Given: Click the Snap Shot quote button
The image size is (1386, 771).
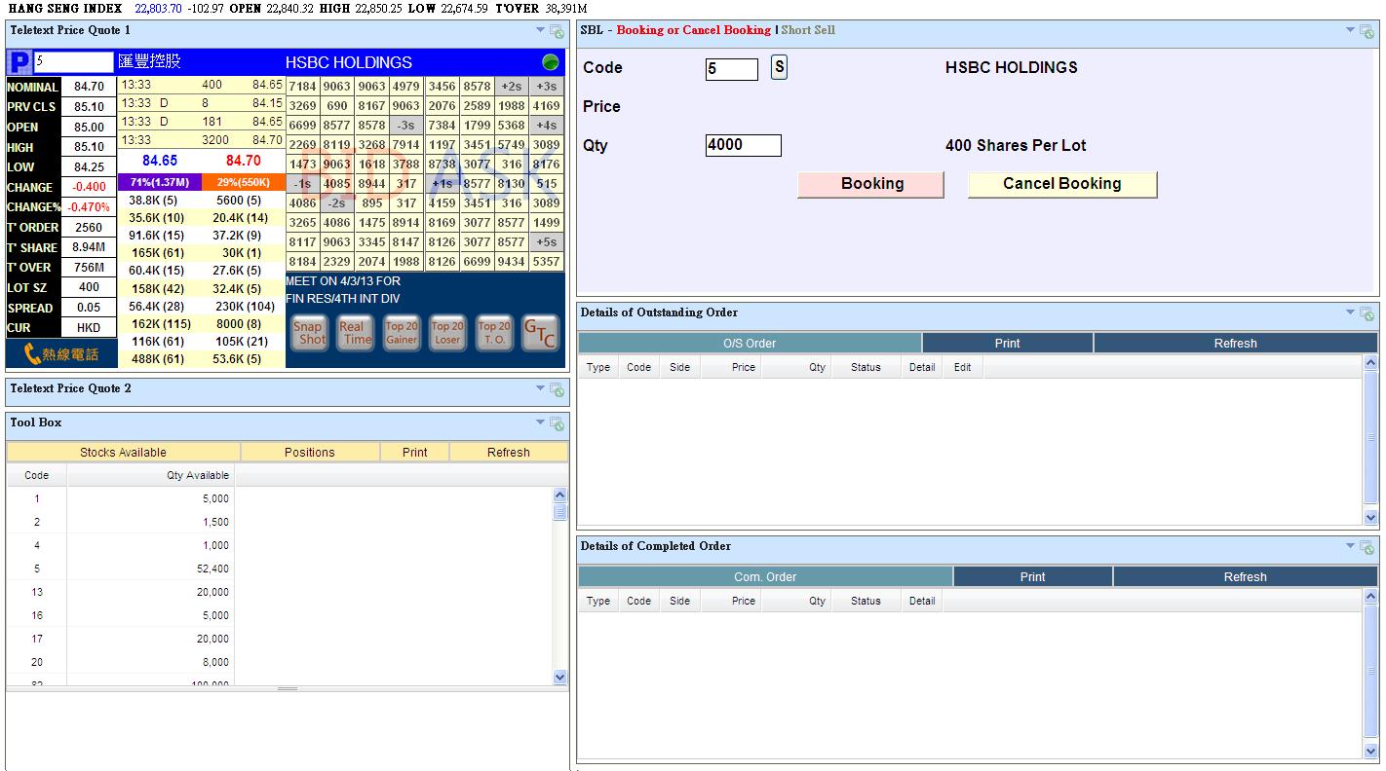Looking at the screenshot, I should pos(309,333).
